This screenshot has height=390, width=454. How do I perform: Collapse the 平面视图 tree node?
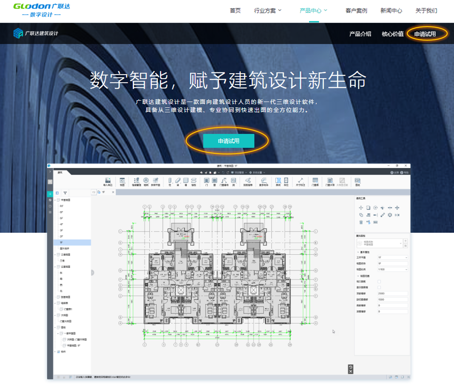55,200
